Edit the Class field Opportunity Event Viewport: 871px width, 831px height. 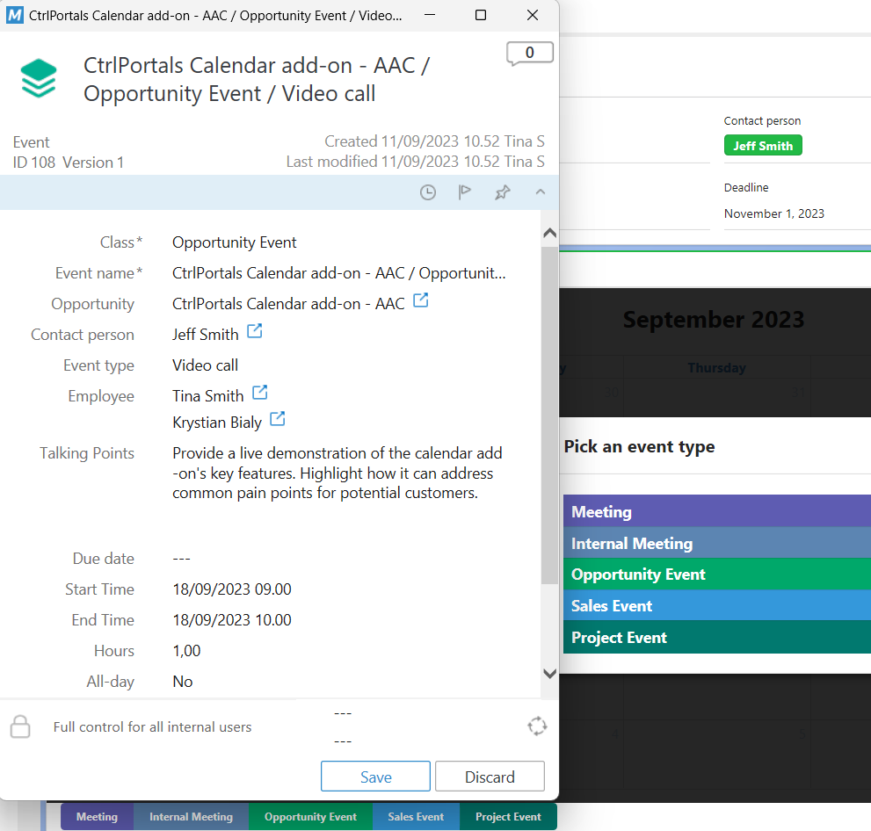[235, 242]
